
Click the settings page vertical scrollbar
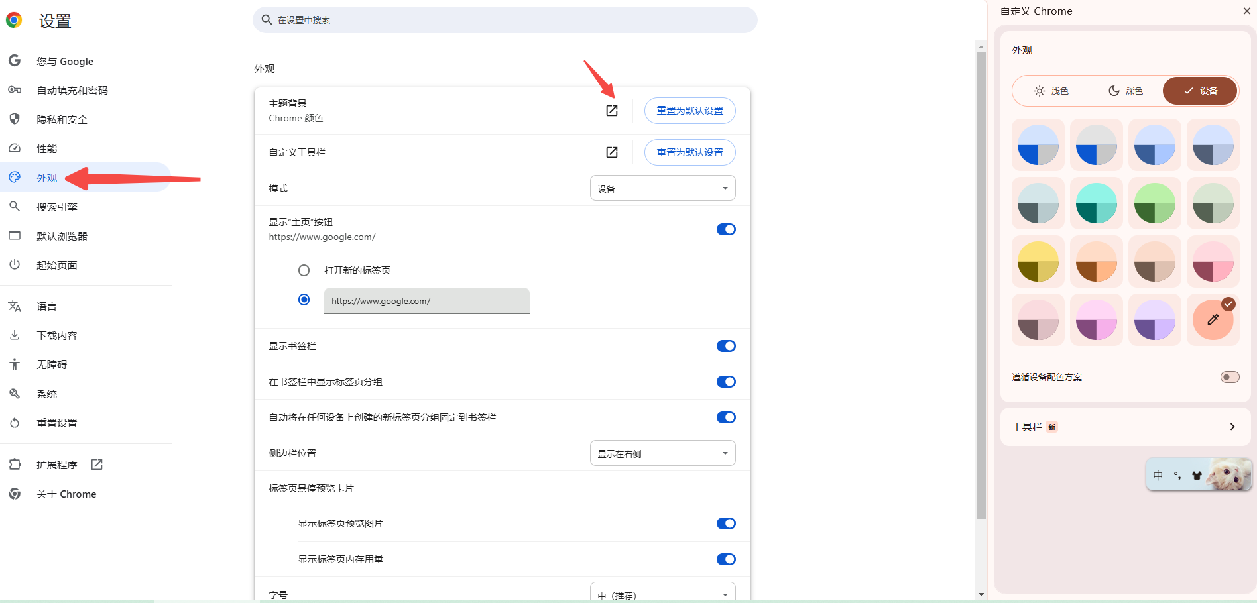pyautogui.click(x=981, y=285)
